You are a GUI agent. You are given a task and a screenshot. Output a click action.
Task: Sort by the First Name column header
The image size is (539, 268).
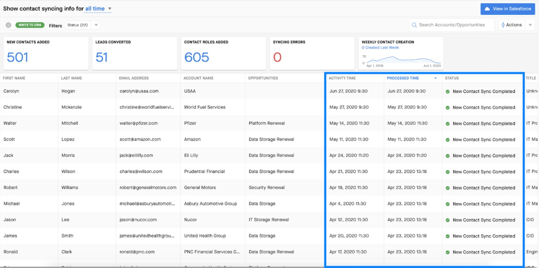point(14,78)
